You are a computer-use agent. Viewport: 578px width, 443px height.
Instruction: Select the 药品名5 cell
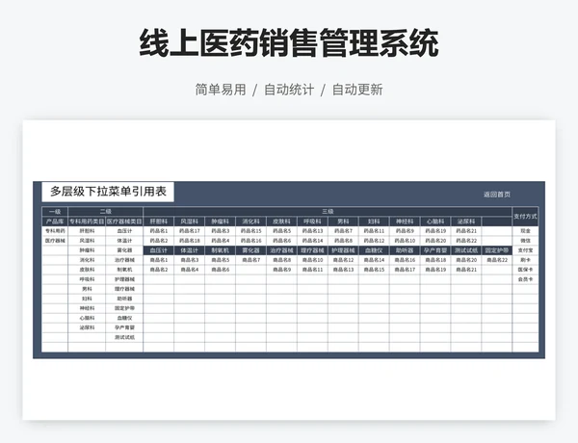tap(281, 231)
